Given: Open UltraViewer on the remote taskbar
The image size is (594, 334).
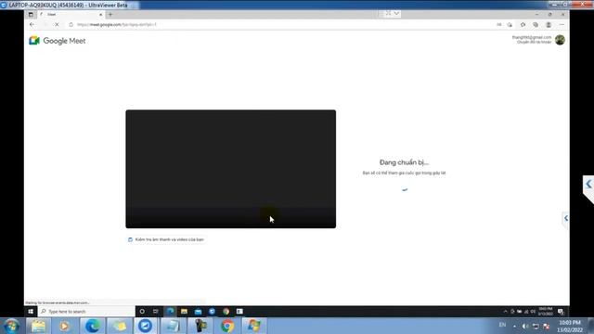Looking at the screenshot, I should coord(213,312).
